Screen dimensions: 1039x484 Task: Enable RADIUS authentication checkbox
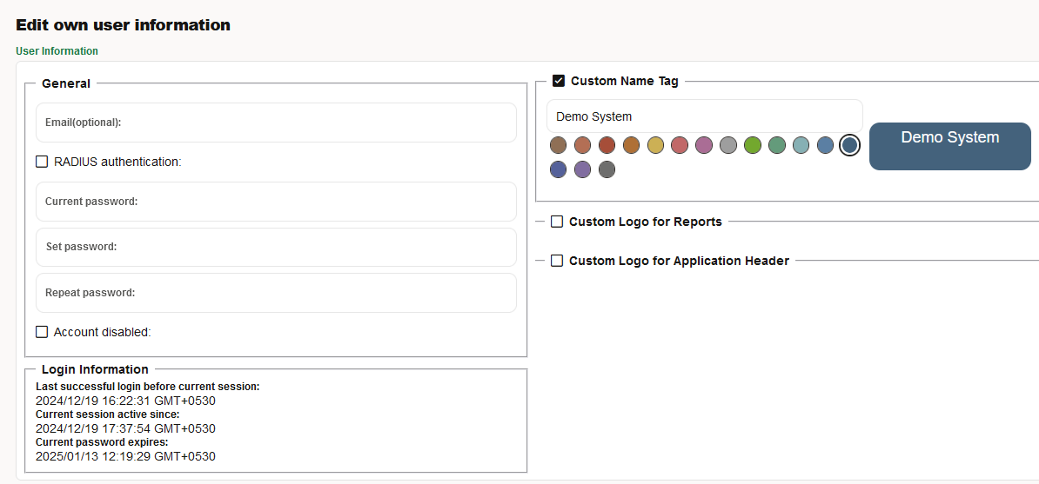click(42, 162)
